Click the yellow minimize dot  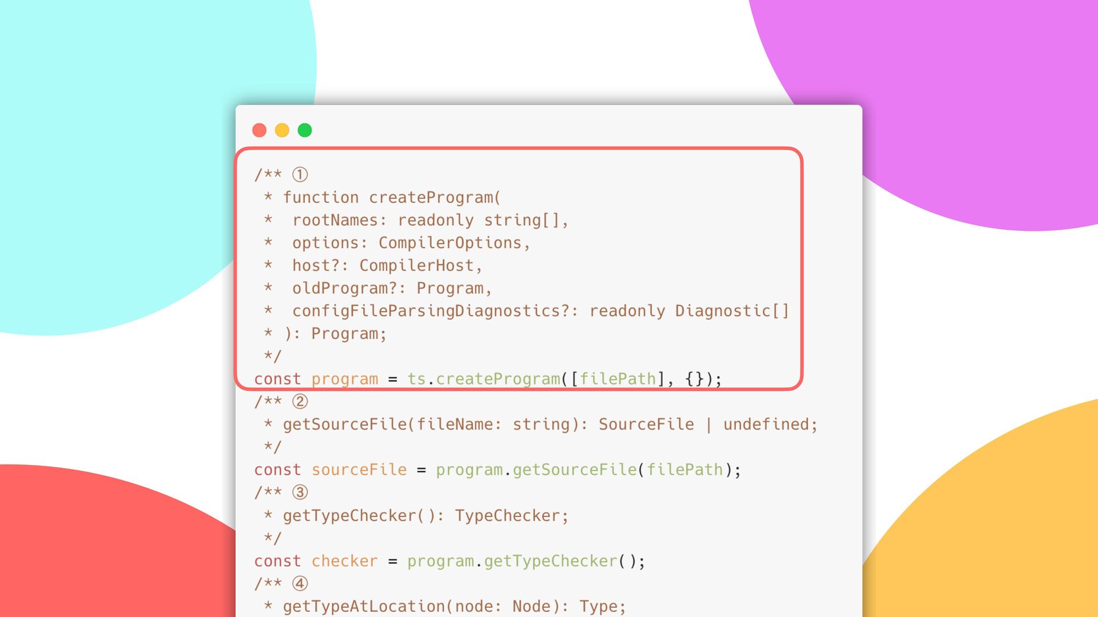point(282,130)
